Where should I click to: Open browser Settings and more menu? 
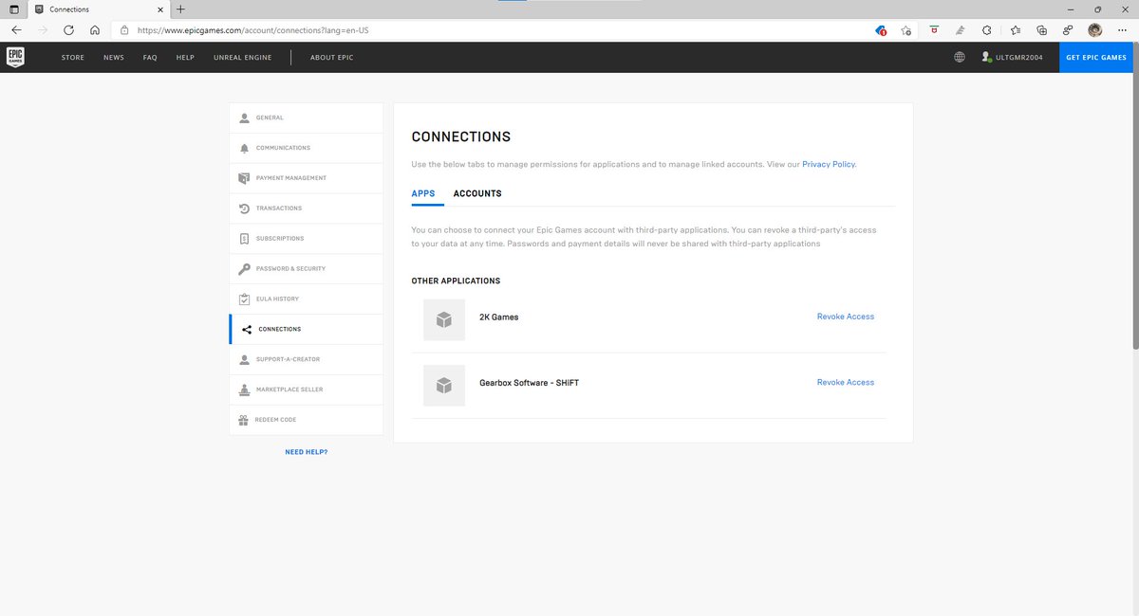coord(1122,30)
